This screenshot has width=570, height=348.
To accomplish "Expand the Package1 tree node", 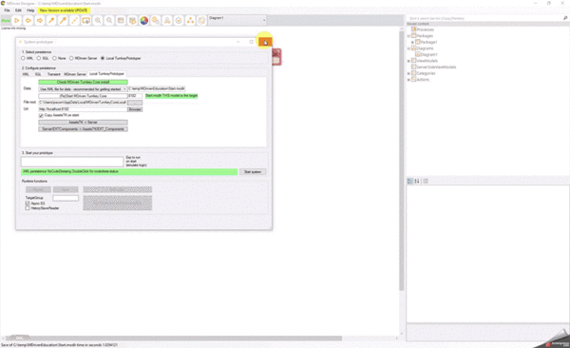I will click(412, 42).
